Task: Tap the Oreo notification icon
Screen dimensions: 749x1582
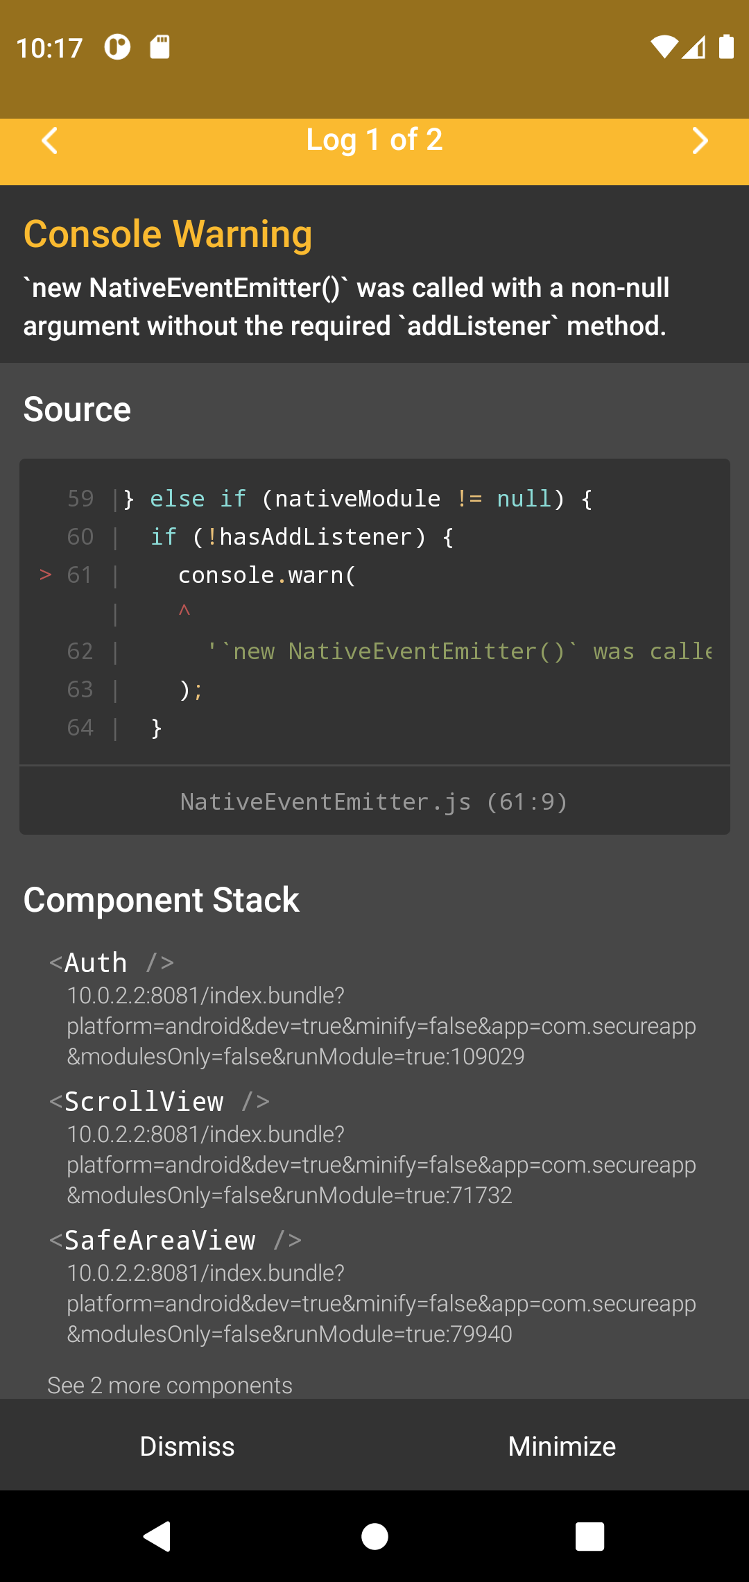Action: pyautogui.click(x=117, y=46)
